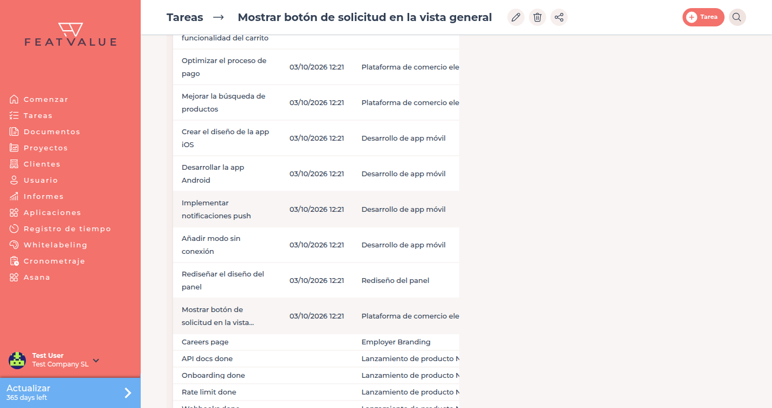Click 'Employer Branding' project cell
Screen dimensions: 772x408
396,342
